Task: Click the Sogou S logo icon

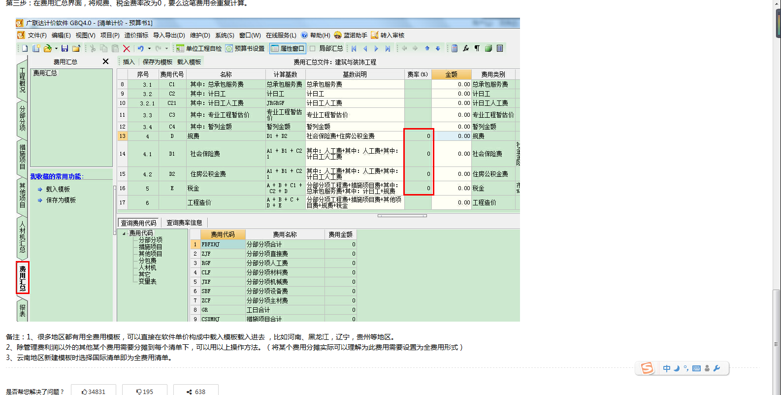Action: click(x=647, y=368)
